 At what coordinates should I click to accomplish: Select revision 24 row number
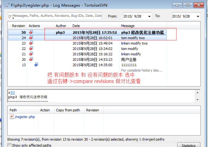click(x=24, y=38)
